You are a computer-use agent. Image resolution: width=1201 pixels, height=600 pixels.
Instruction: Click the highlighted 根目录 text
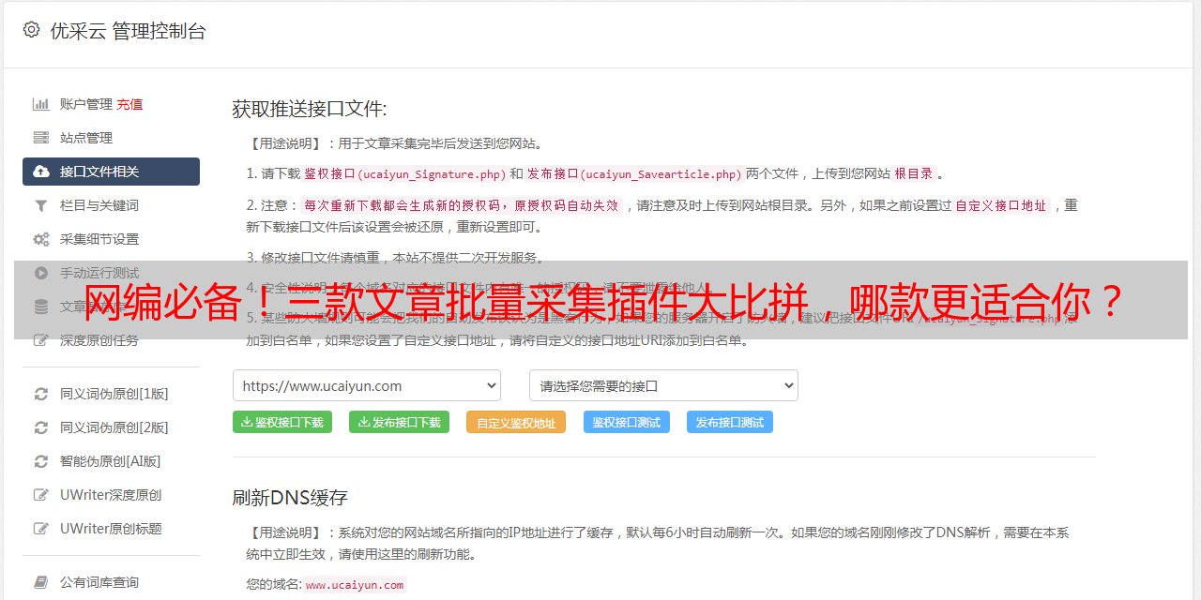914,173
